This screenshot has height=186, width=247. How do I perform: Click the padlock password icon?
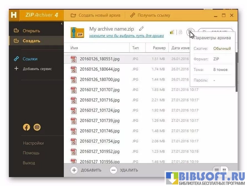pyautogui.click(x=180, y=32)
